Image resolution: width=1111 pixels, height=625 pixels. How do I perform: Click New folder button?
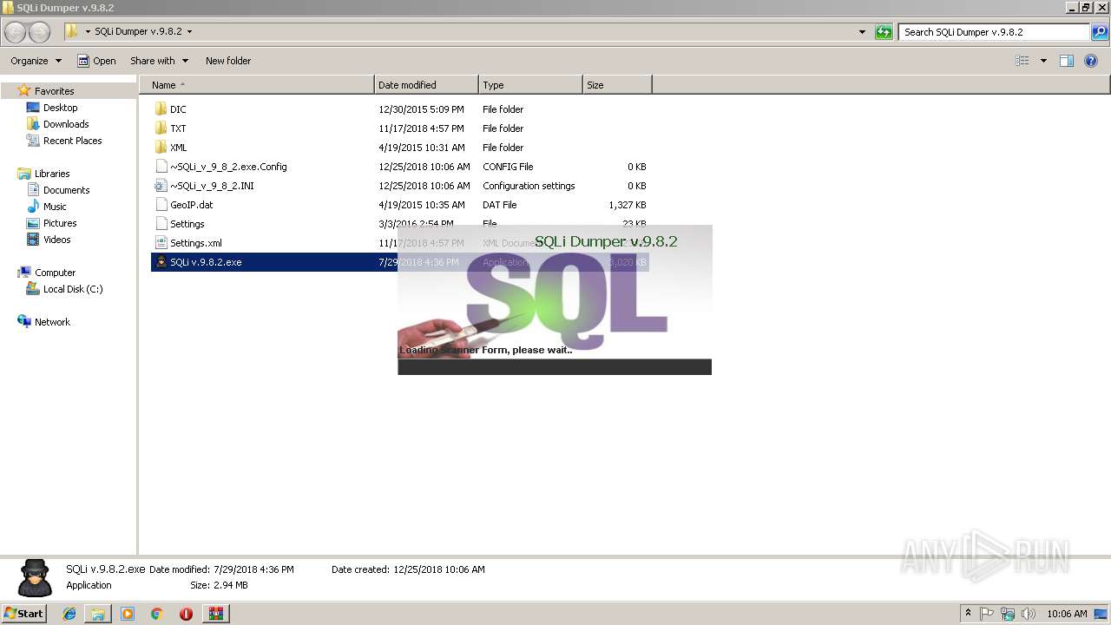[228, 61]
